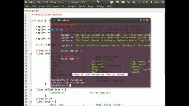
Task: Open the battery status indicator
Action: coord(123,2)
